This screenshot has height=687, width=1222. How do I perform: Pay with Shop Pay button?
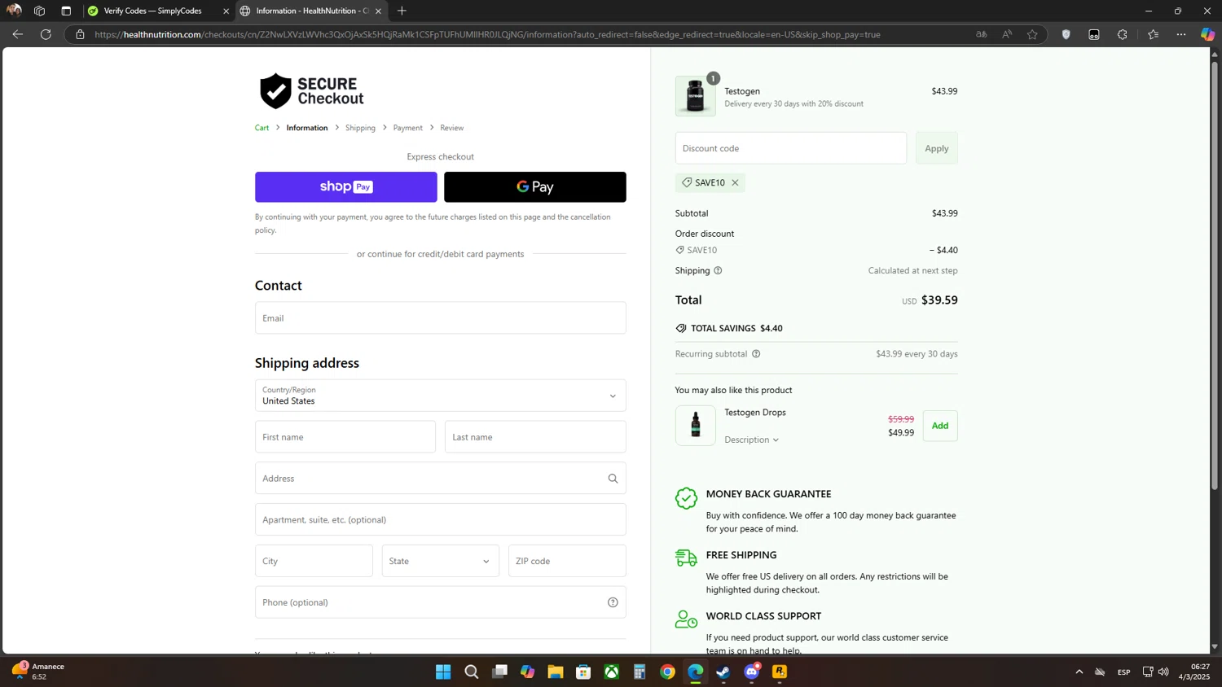click(x=346, y=187)
